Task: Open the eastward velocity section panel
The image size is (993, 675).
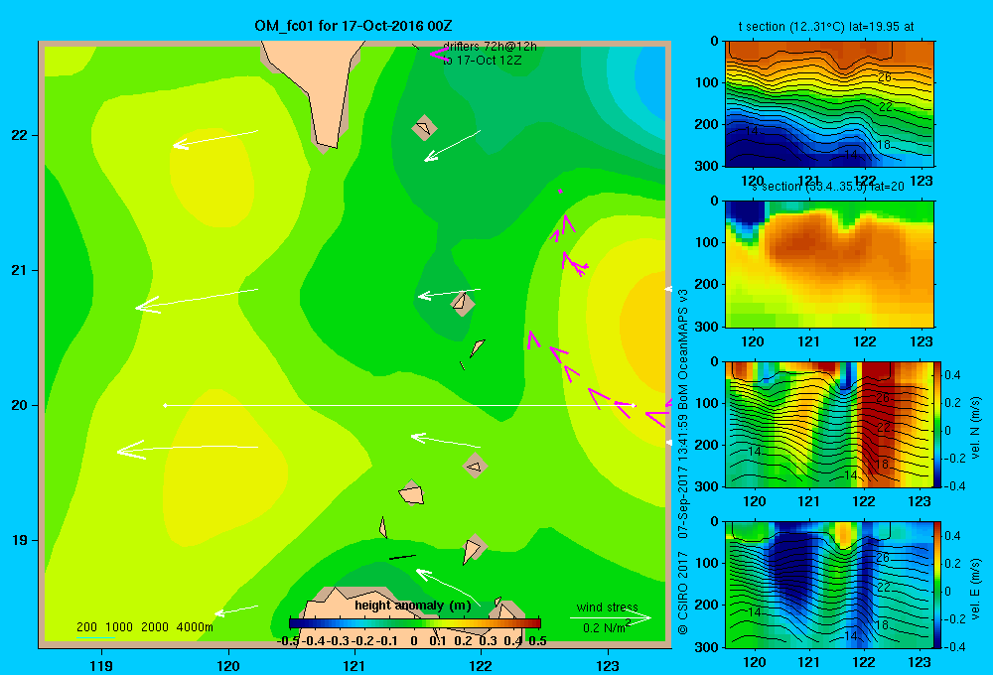Action: click(829, 585)
